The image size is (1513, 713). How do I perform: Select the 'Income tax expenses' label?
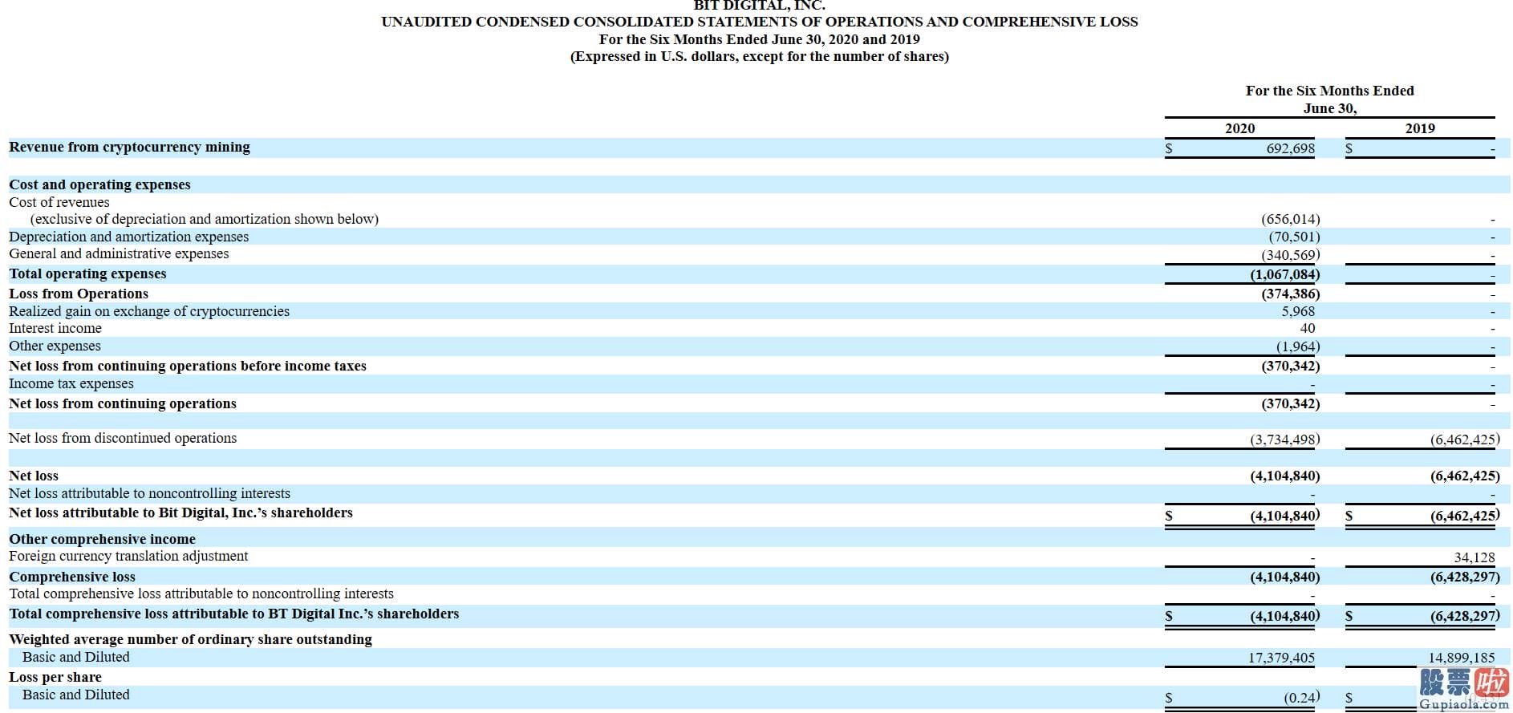[71, 383]
